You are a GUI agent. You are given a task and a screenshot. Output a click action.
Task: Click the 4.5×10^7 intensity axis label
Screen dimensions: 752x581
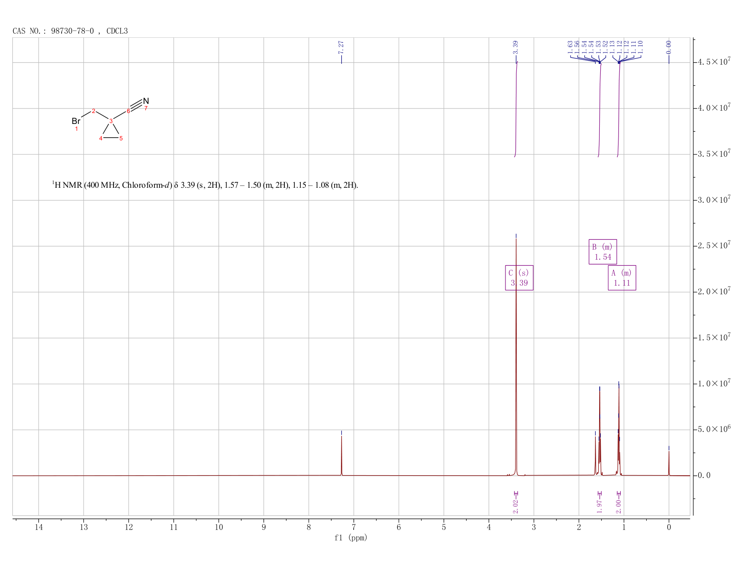tap(715, 62)
